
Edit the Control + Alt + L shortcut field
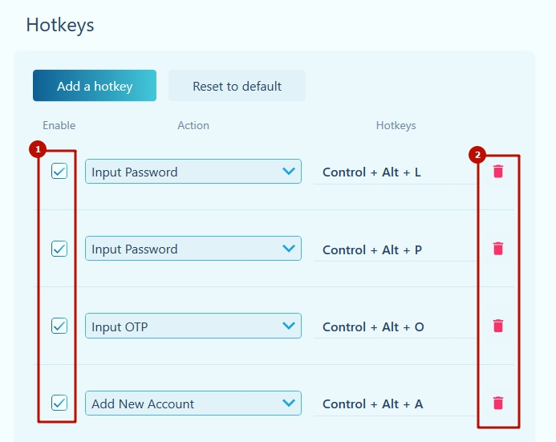[x=395, y=172]
